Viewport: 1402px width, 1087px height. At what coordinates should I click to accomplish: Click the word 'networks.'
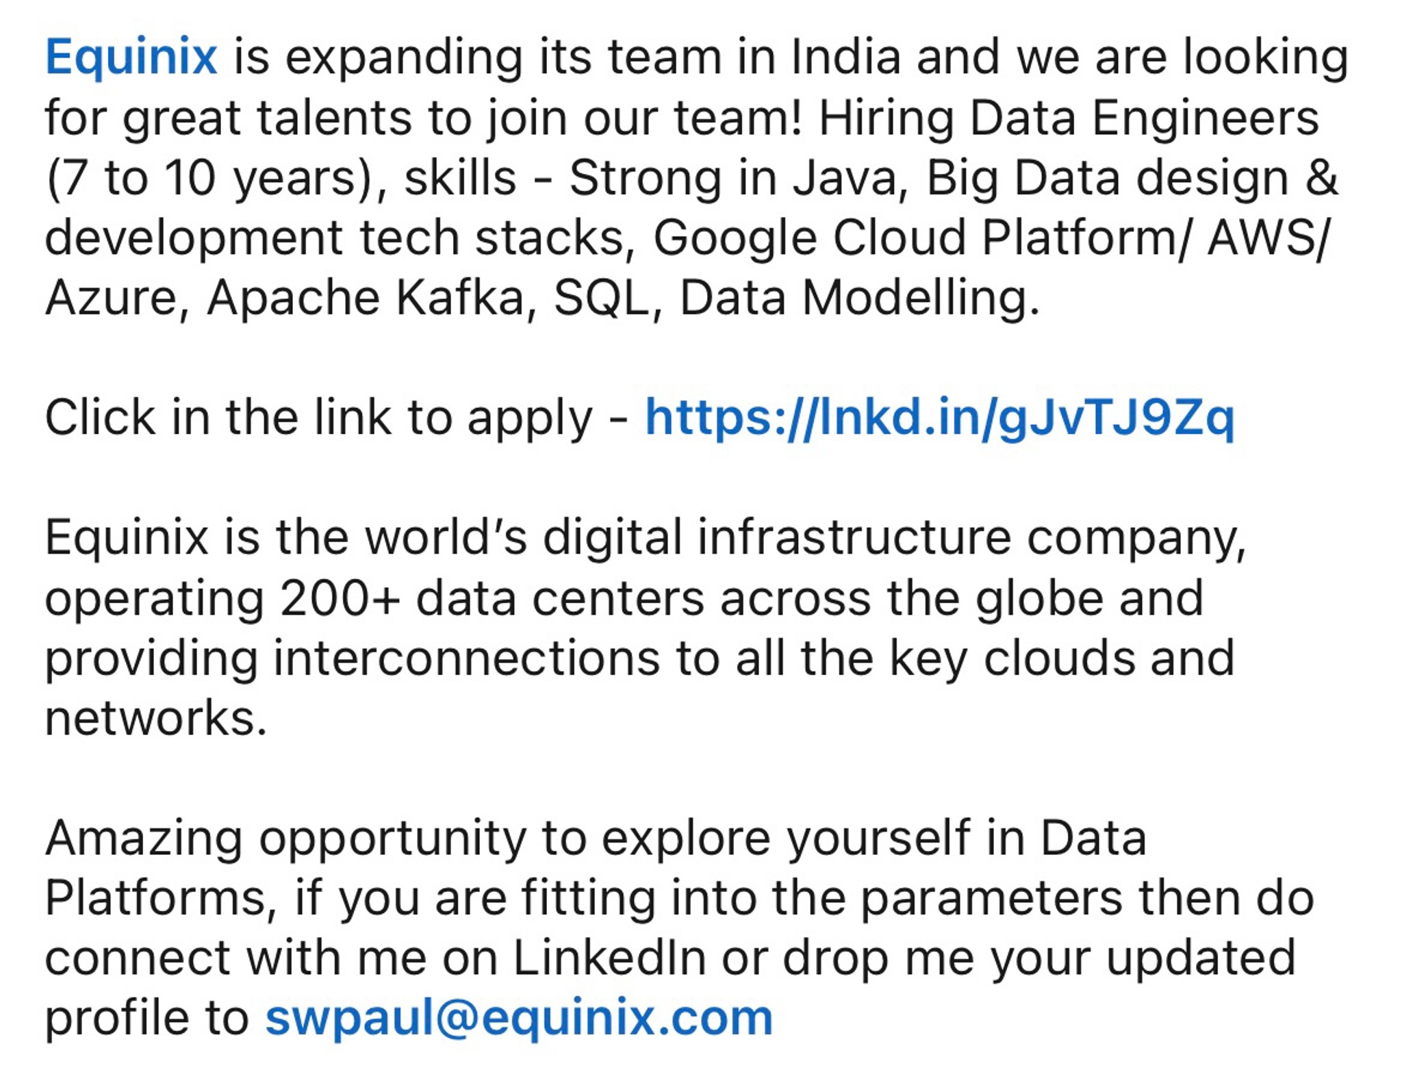tap(156, 718)
